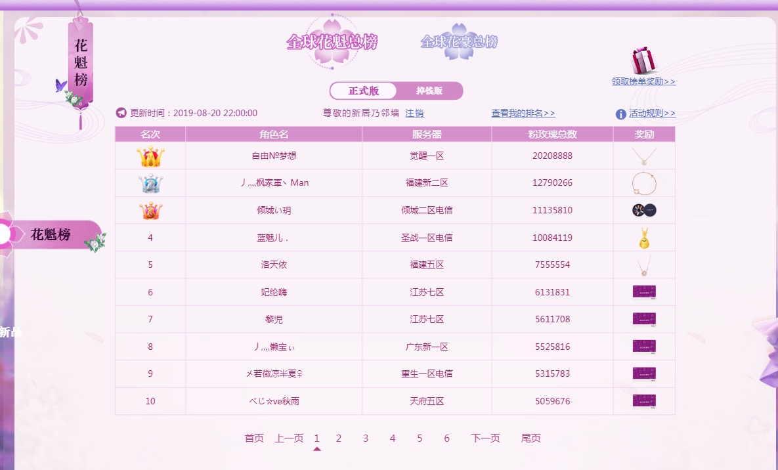Click the necklace reward for rank 1

pyautogui.click(x=644, y=156)
